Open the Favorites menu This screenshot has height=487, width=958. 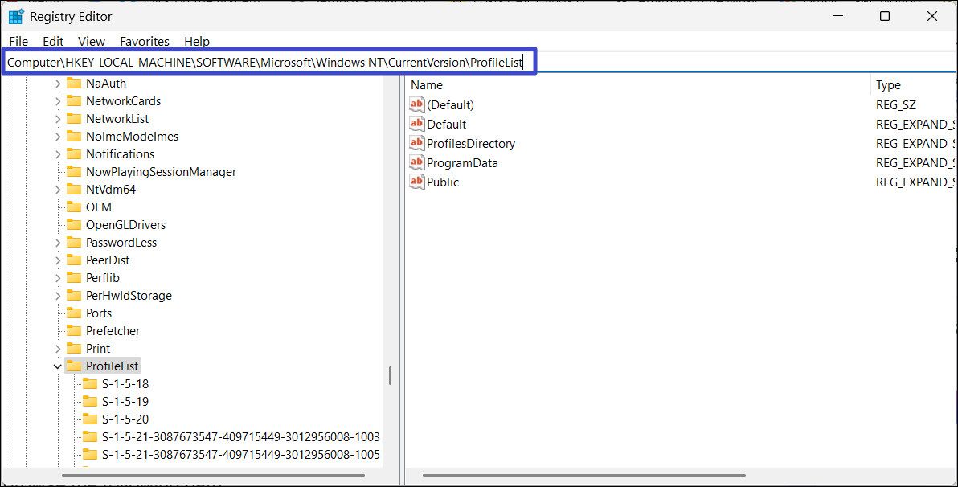145,41
